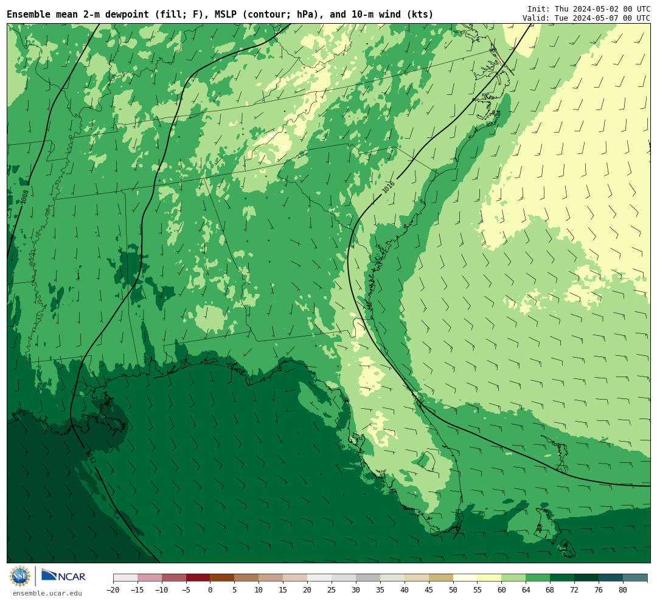Click the colorbar tick label '68'

(551, 589)
